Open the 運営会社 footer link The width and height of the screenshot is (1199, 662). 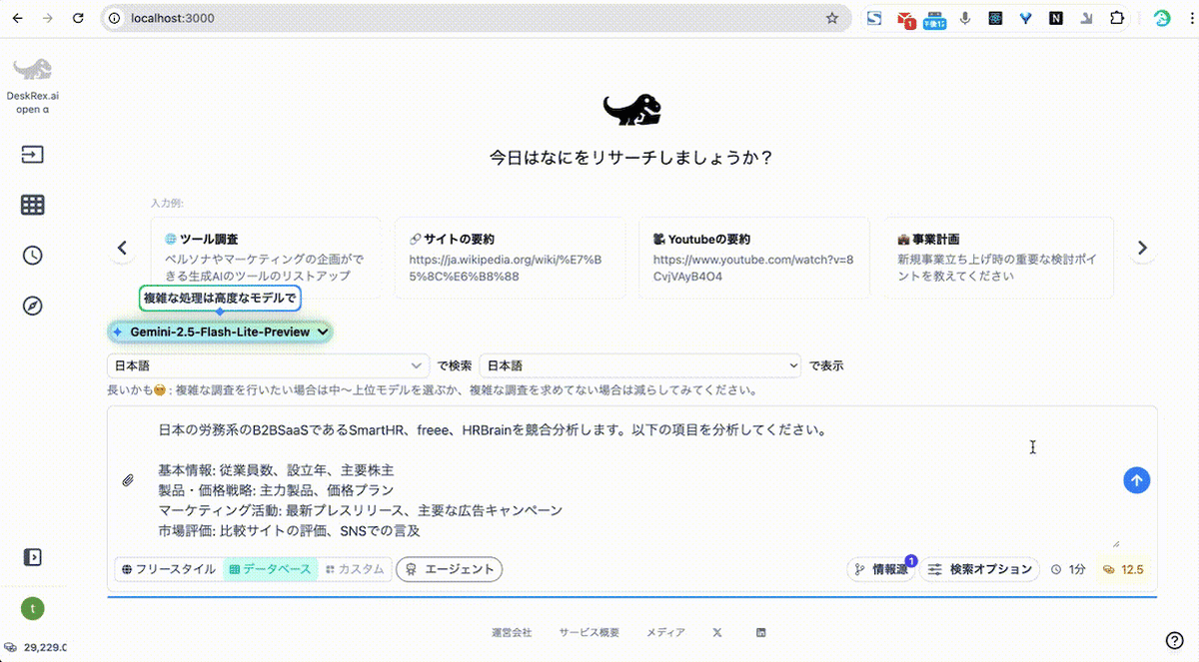pos(514,632)
